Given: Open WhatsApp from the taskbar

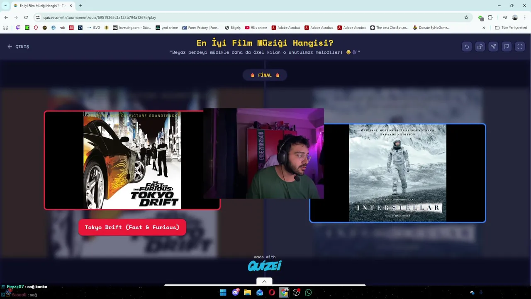Looking at the screenshot, I should tap(308, 292).
